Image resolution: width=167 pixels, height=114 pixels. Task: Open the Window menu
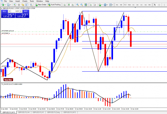(x=40, y=1)
